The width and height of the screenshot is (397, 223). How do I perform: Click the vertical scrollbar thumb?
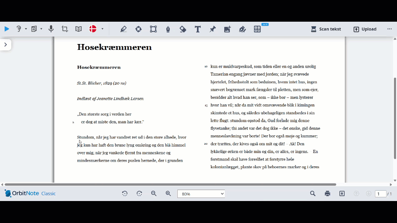(395, 119)
